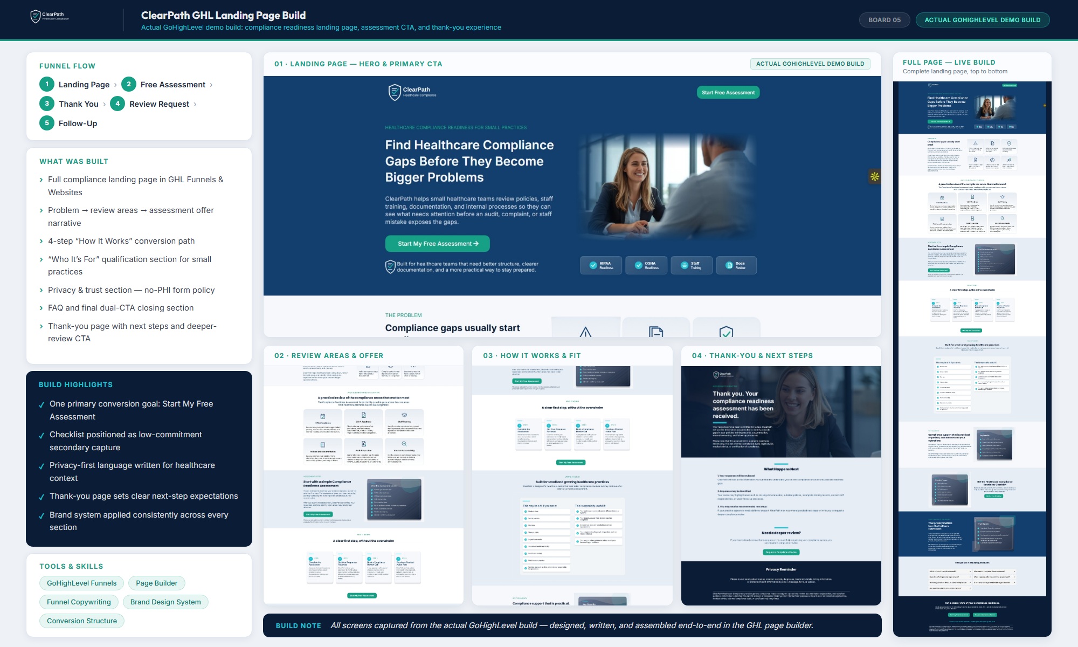Click the Conversion Structure skill tag
Viewport: 1078px width, 647px height.
(x=82, y=621)
